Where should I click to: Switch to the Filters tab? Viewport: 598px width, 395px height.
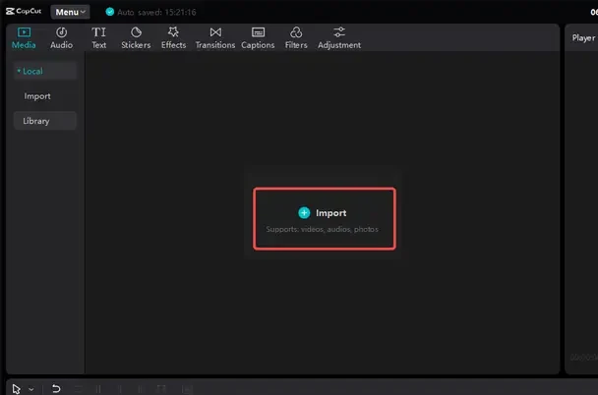click(x=296, y=37)
